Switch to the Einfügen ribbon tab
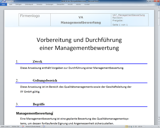This screenshot has height=128, width=160. tap(18, 5)
